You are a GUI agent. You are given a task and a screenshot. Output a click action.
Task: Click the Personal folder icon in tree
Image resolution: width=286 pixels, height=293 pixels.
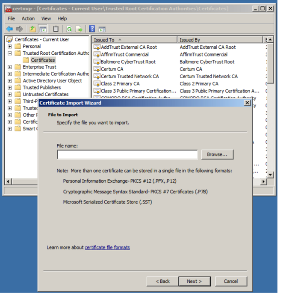pos(18,46)
